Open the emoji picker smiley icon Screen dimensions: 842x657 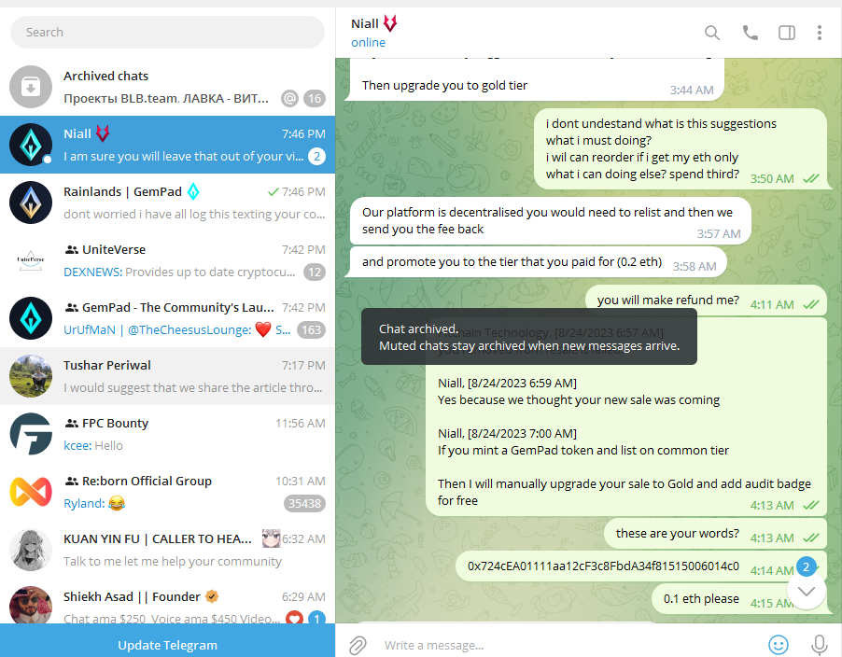[x=779, y=645]
